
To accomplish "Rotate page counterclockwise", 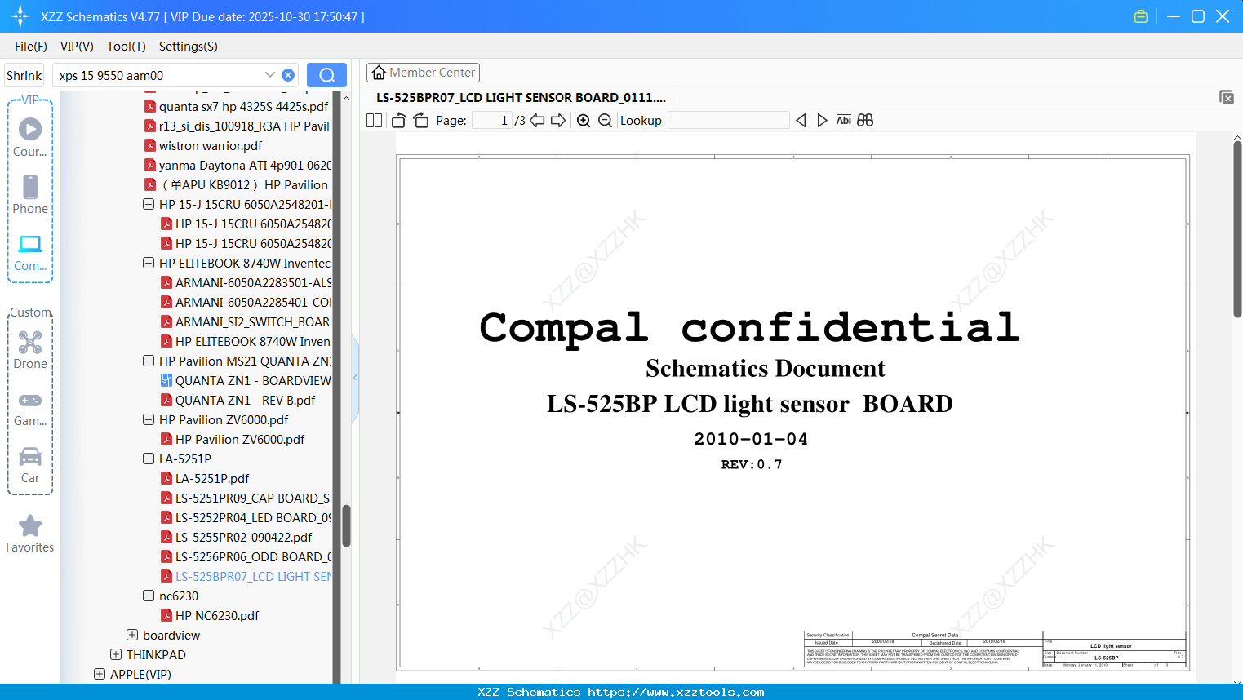I will pos(398,120).
